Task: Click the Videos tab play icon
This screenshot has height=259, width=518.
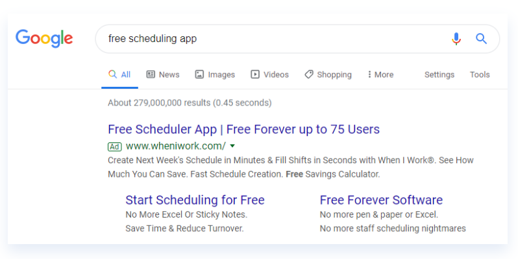Action: tap(255, 74)
